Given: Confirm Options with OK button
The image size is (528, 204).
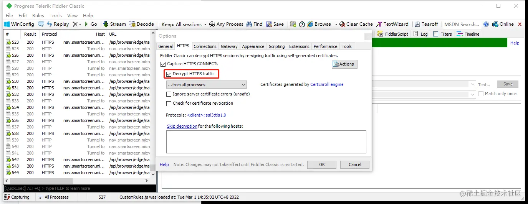Looking at the screenshot, I should [322, 165].
